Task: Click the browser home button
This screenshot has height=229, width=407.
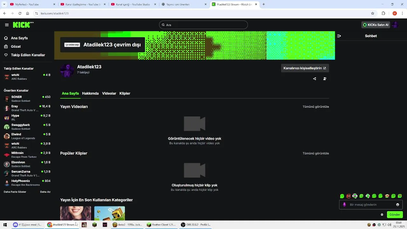Action: pos(28,13)
